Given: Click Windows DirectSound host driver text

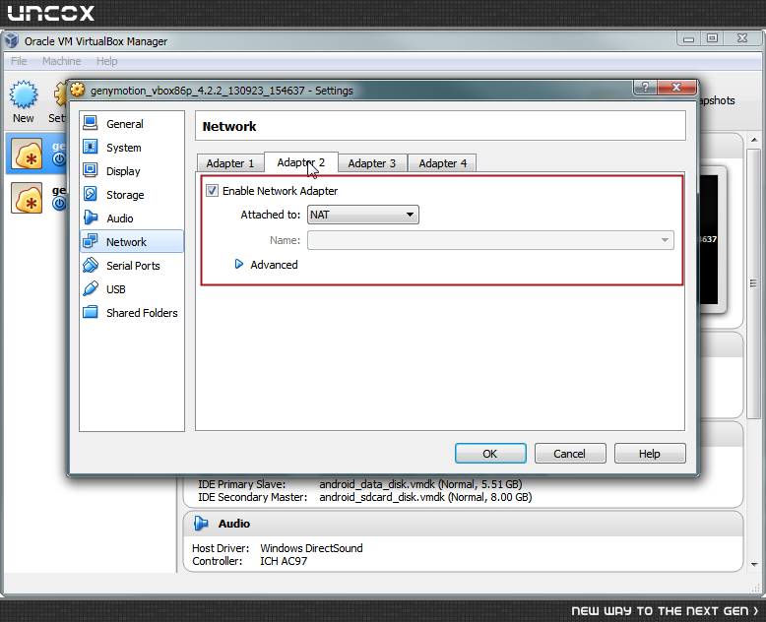Looking at the screenshot, I should 311,548.
